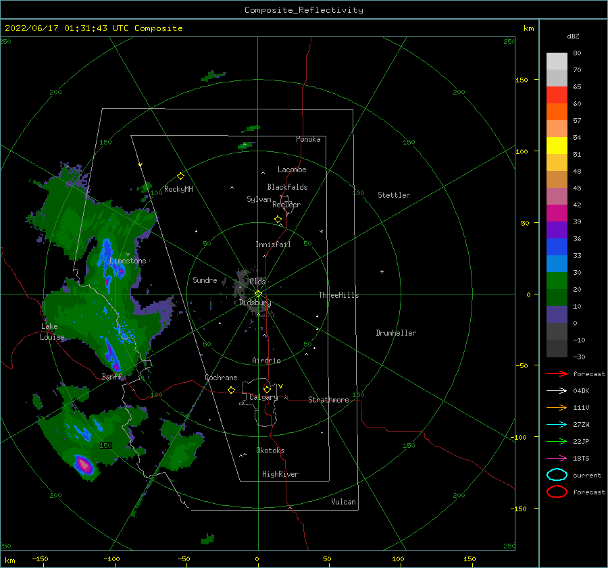This screenshot has width=608, height=568.
Task: Click the HighRiver city label
Action: click(x=280, y=474)
